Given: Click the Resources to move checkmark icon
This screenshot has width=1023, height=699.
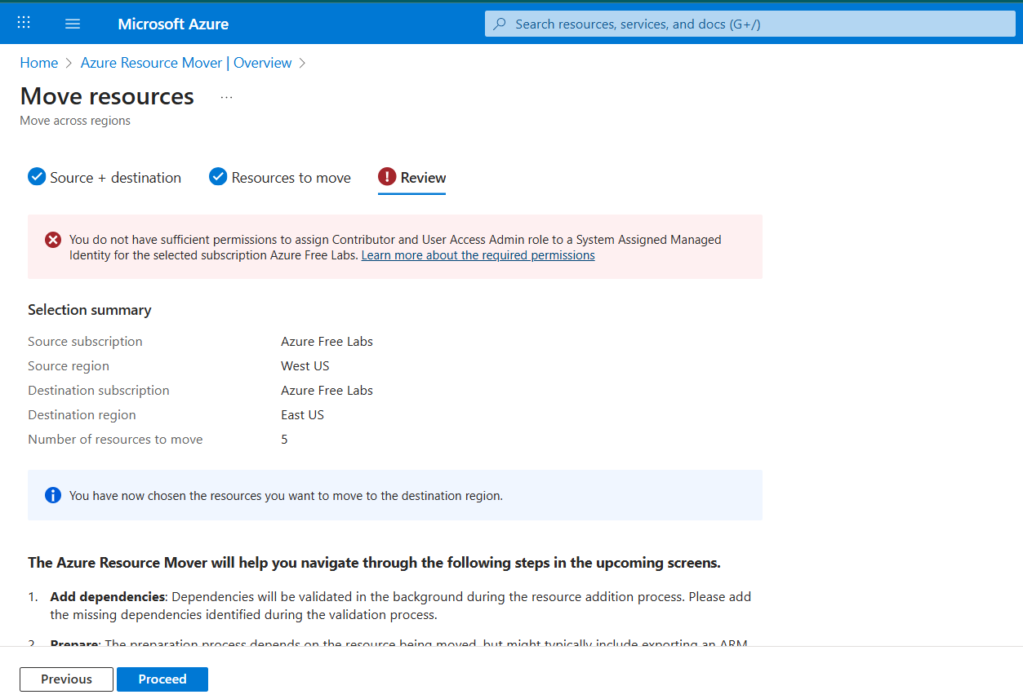Looking at the screenshot, I should coord(218,177).
